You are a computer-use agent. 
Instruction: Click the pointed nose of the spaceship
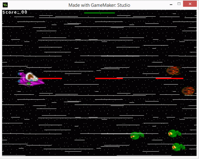43,83
